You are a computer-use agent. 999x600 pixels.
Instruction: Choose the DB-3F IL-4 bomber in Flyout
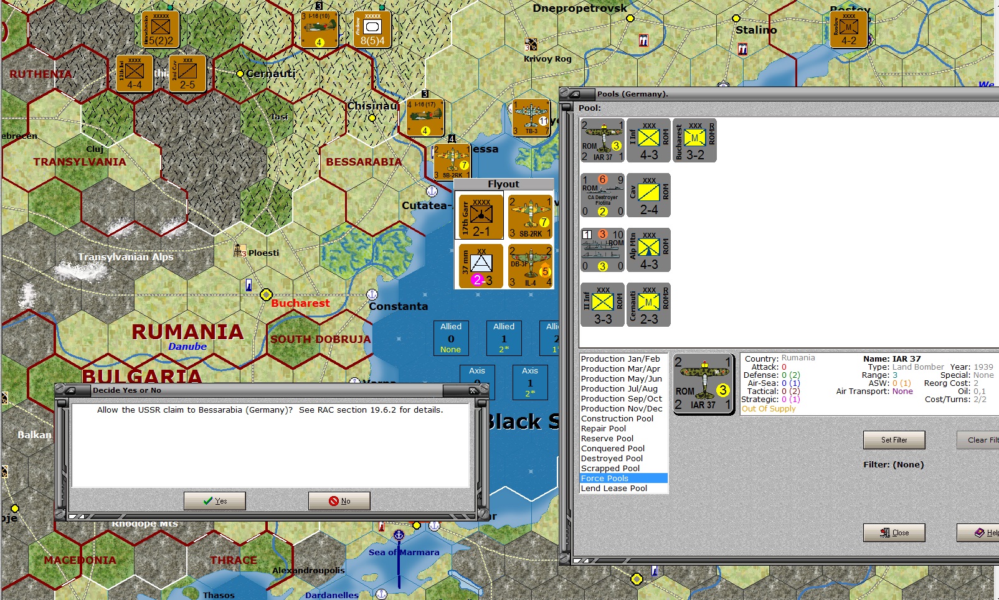[x=530, y=266]
